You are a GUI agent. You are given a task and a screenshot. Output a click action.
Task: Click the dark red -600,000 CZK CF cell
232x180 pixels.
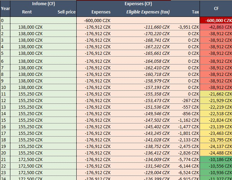click(x=218, y=21)
